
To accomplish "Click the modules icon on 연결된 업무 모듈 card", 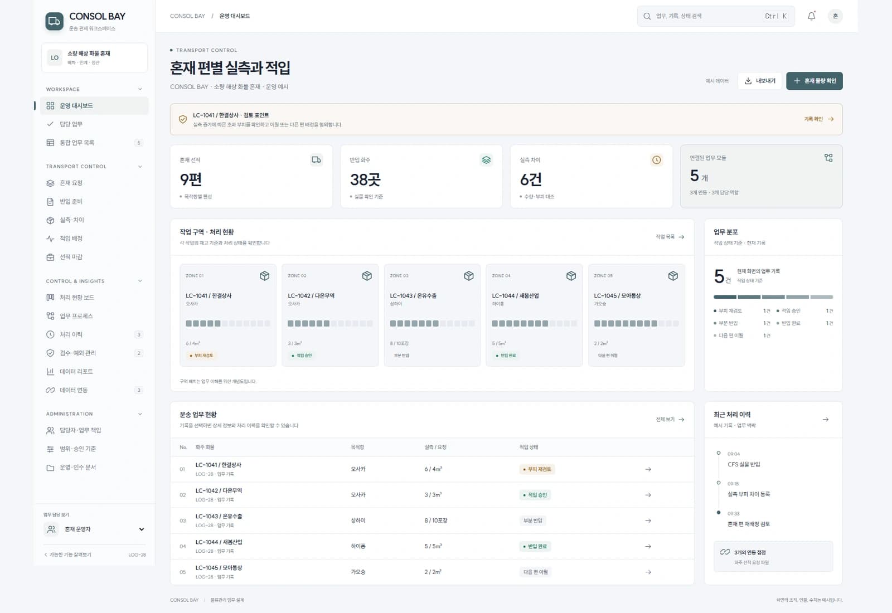I will point(828,158).
